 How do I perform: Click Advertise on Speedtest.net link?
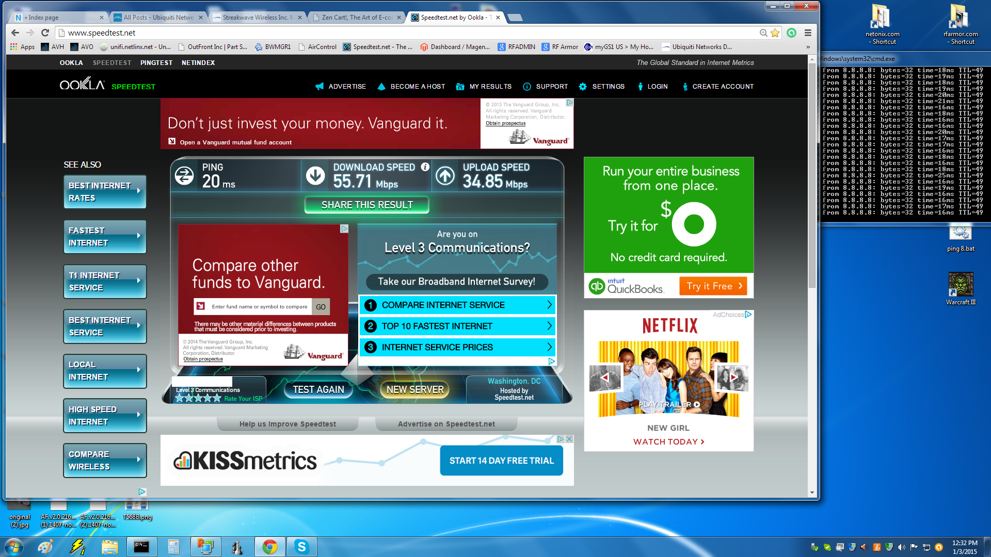[x=446, y=424]
